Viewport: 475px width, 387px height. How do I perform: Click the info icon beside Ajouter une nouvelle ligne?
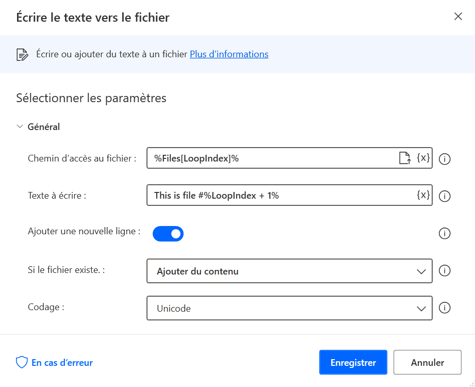pos(444,233)
